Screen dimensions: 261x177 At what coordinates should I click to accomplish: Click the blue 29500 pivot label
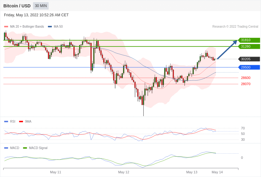coord(249,67)
